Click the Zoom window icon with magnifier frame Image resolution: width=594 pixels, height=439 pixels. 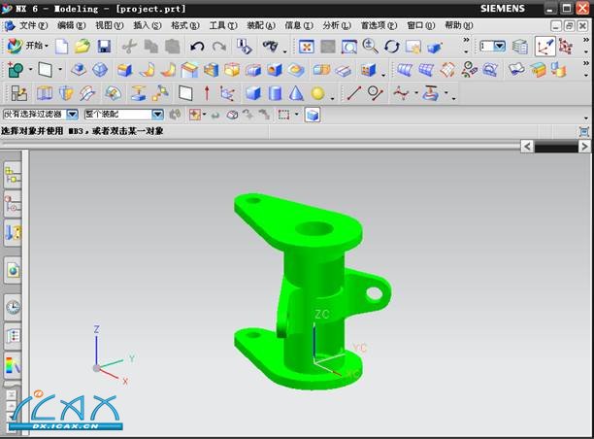point(348,47)
